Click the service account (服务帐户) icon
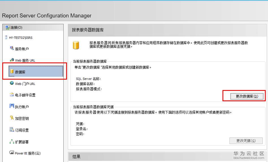 tap(12, 48)
